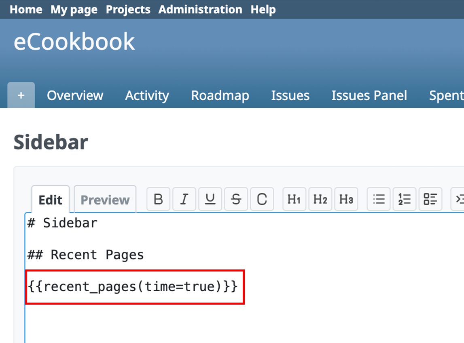Insert inline code with the C button

(x=262, y=199)
